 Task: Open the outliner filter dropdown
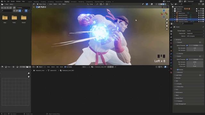(200, 4)
